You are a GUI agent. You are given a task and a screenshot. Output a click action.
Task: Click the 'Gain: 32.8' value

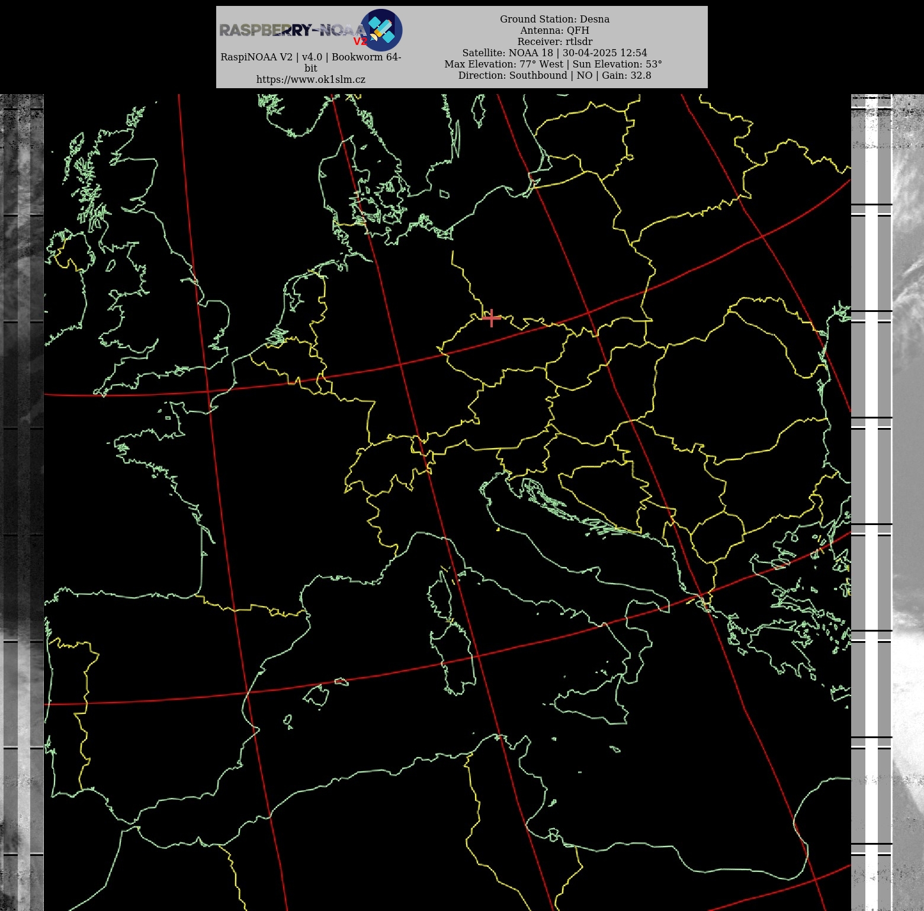(627, 75)
